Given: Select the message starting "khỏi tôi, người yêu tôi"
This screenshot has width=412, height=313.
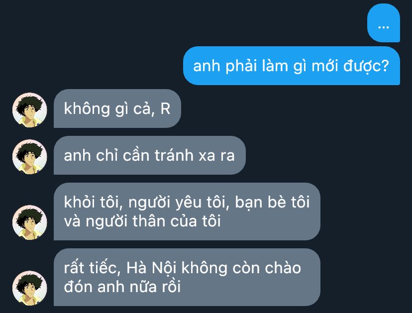Looking at the screenshot, I should (x=187, y=211).
